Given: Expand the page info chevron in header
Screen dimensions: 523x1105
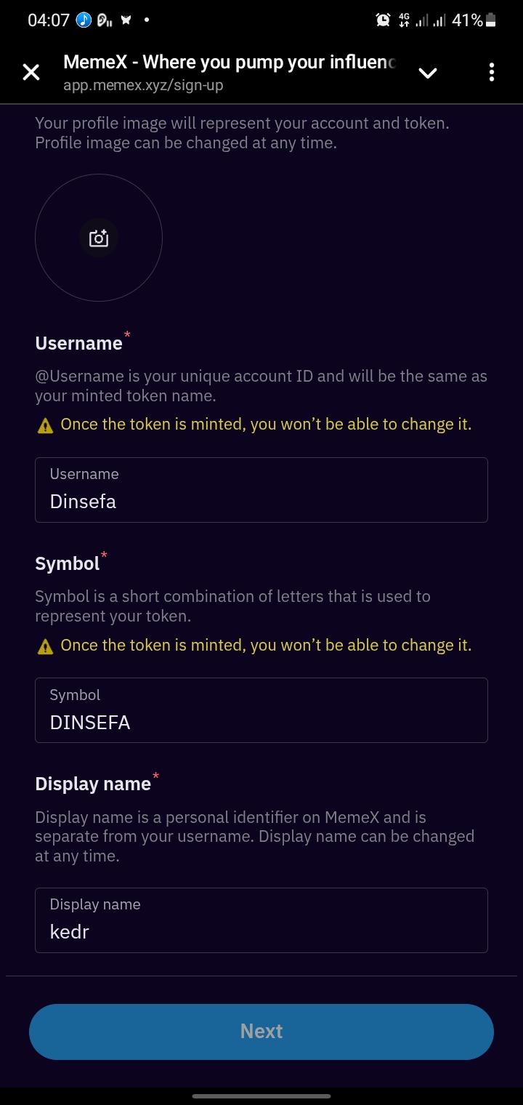Looking at the screenshot, I should pyautogui.click(x=428, y=72).
